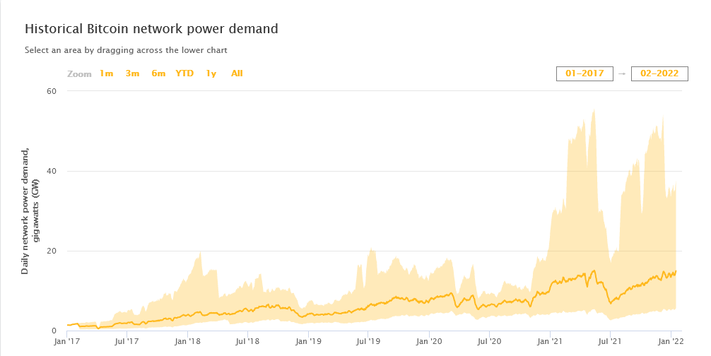This screenshot has width=711, height=356.
Task: Click the Jan '18 x-axis label
Action: point(187,341)
